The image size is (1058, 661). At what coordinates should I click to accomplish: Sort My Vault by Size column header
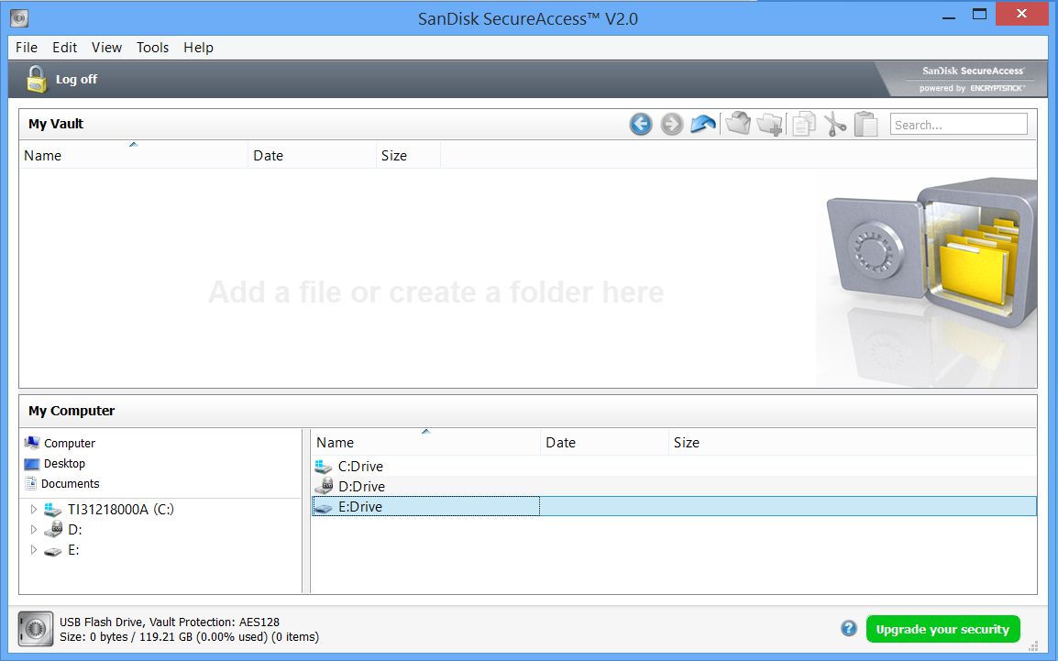coord(394,156)
